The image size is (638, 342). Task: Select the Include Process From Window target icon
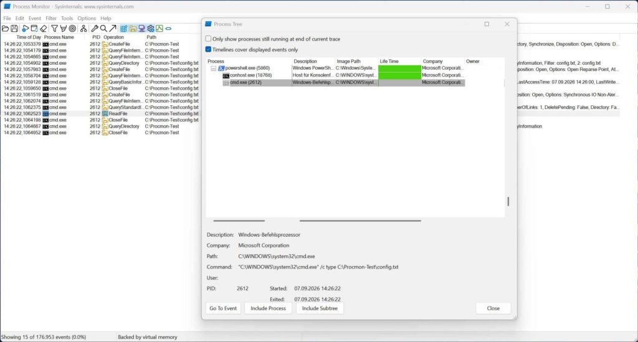[x=72, y=29]
